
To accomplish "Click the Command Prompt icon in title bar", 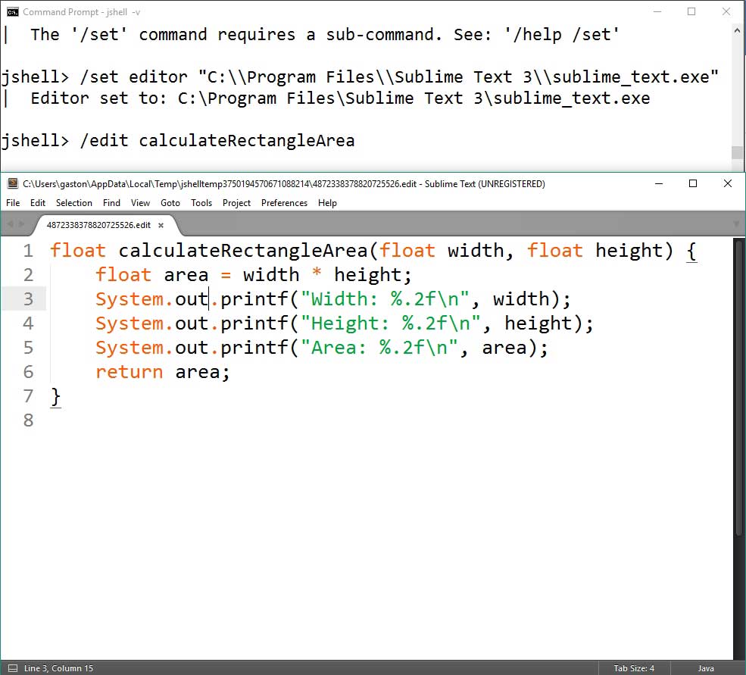I will [x=13, y=12].
